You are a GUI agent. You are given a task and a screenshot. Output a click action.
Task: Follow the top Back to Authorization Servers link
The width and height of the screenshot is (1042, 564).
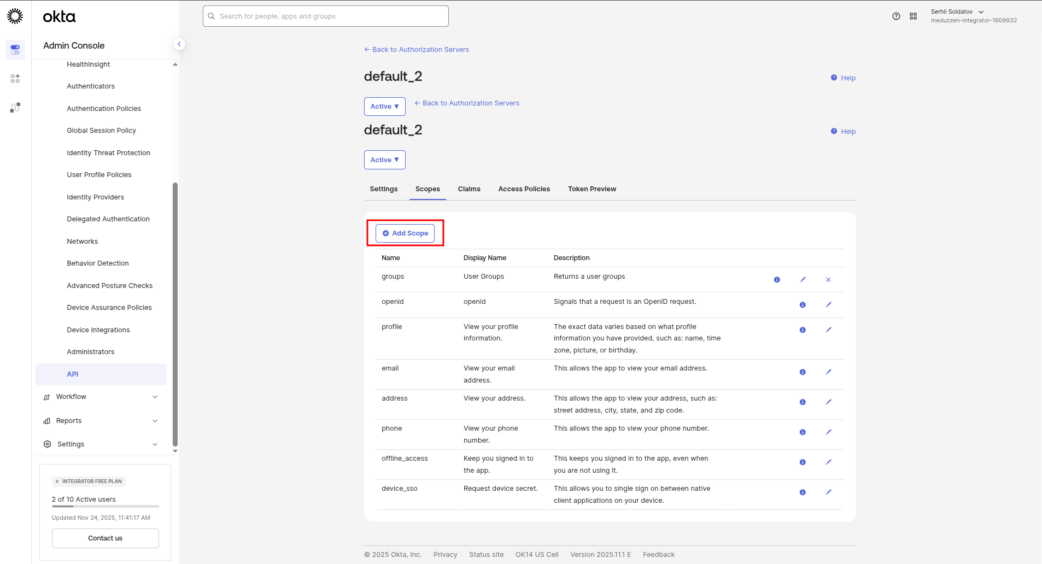click(417, 50)
